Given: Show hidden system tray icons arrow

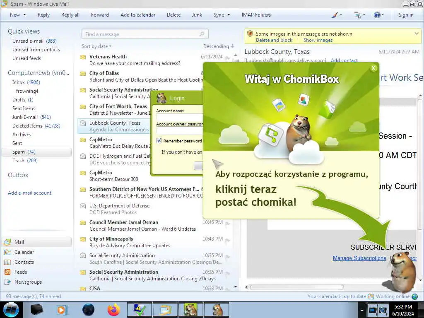Looking at the screenshot, I should point(362,310).
